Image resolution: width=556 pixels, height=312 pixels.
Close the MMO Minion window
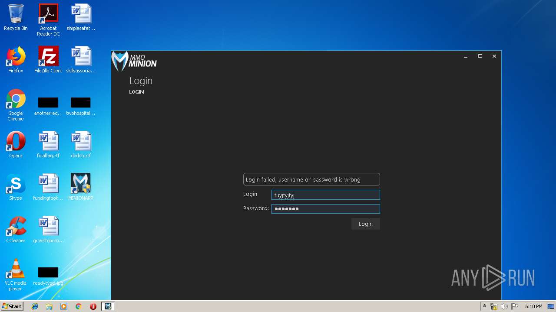494,56
